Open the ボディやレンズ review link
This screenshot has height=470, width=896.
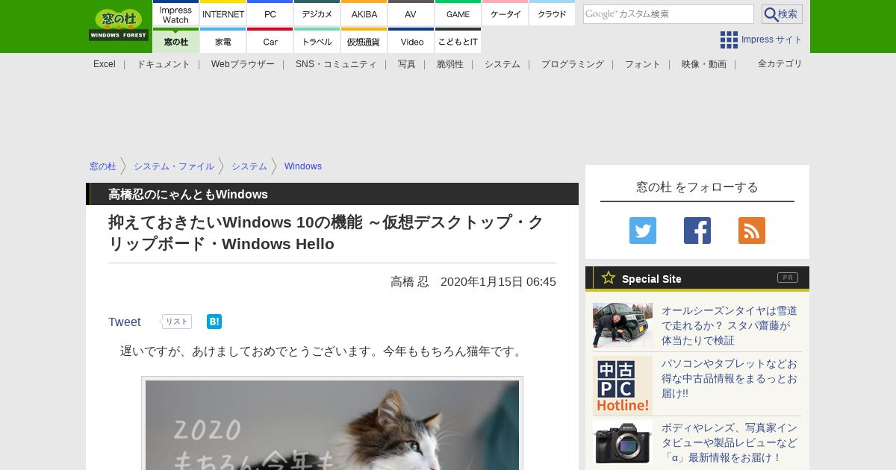click(x=729, y=442)
